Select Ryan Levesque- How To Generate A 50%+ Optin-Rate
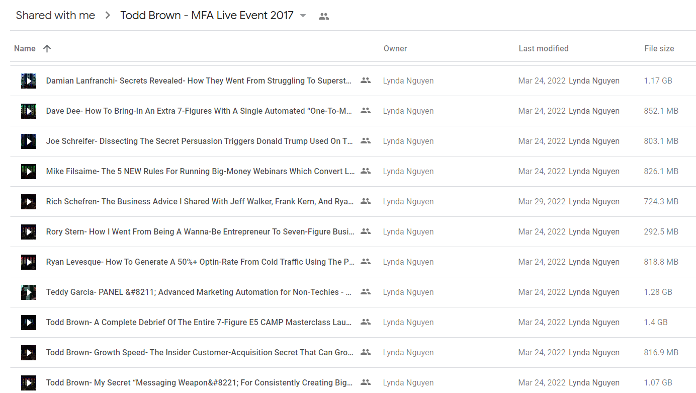Image resolution: width=696 pixels, height=393 pixels. [x=200, y=262]
